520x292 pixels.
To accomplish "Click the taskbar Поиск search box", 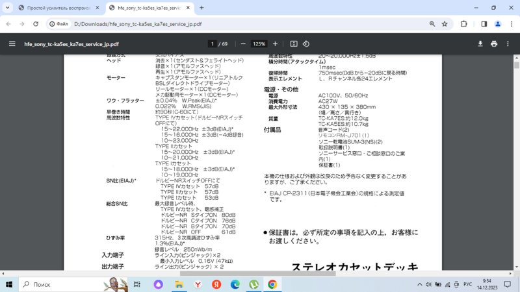I will (x=73, y=284).
